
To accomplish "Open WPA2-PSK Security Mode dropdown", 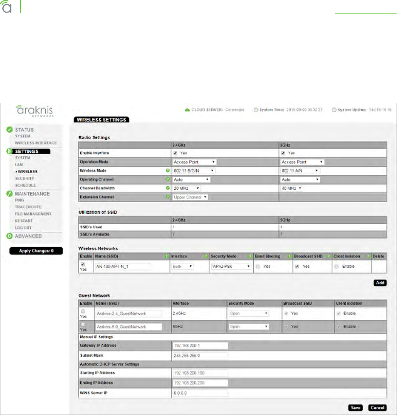I will pos(231,266).
